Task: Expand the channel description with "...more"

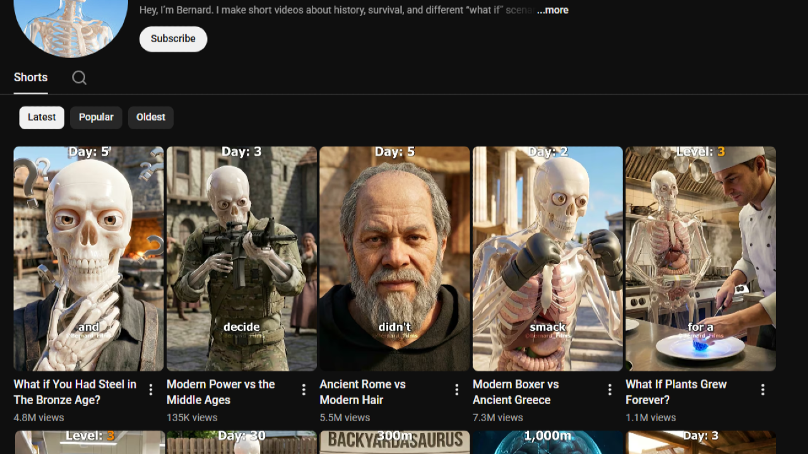Action: [552, 10]
